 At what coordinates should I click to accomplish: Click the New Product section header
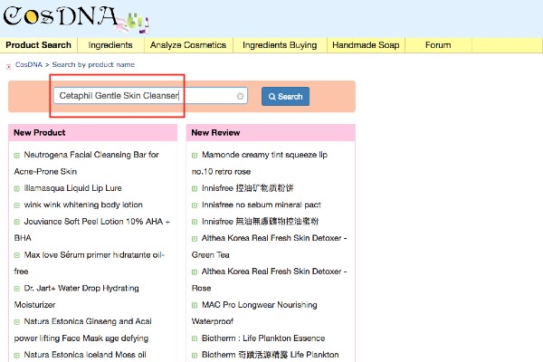(x=93, y=133)
